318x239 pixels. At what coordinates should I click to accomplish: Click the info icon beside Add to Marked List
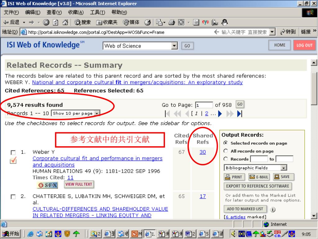tap(273, 209)
